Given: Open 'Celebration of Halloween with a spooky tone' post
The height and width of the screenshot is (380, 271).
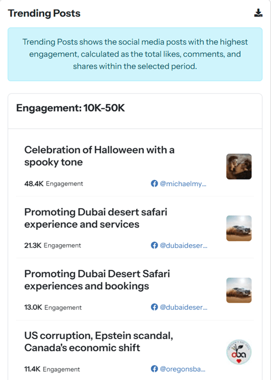Looking at the screenshot, I should 99,156.
